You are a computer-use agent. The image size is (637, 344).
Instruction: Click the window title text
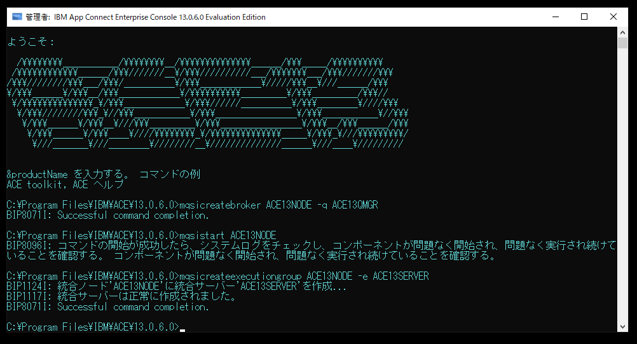(x=146, y=17)
